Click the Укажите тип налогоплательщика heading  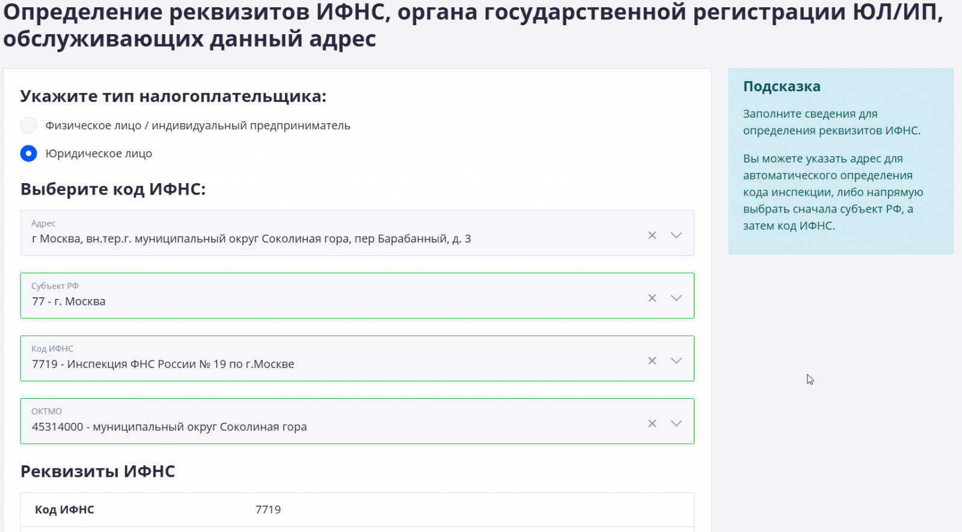pyautogui.click(x=173, y=97)
